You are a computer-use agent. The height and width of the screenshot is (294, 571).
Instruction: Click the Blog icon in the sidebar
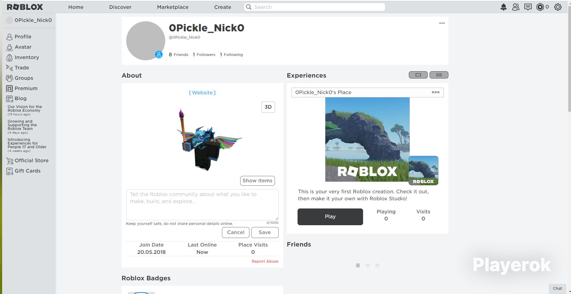(x=9, y=99)
